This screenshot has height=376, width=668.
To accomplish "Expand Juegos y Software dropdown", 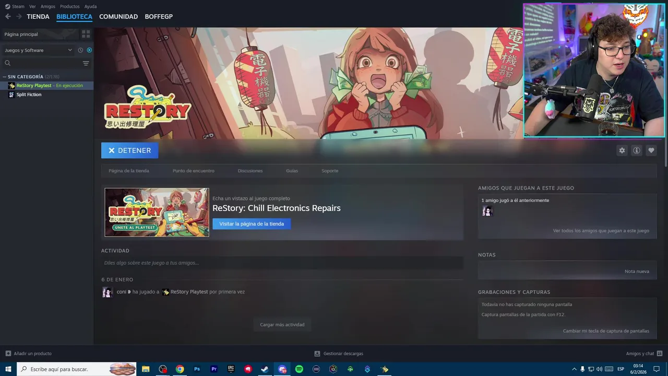I will pyautogui.click(x=38, y=50).
